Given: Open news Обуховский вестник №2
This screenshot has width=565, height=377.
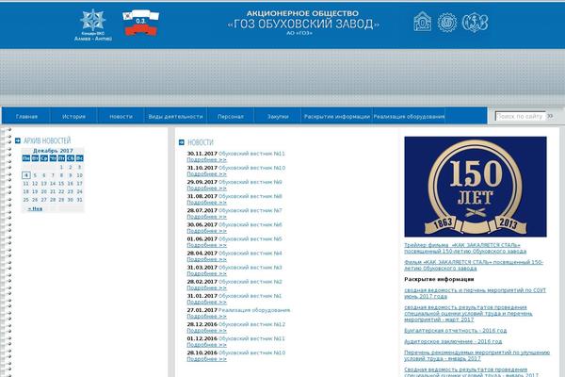Looking at the screenshot, I should tap(250, 282).
